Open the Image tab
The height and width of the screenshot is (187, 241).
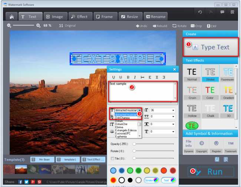pos(55,17)
